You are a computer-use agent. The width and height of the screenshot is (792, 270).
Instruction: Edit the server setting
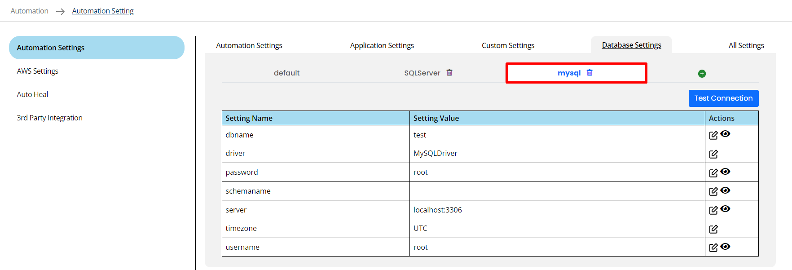click(x=713, y=210)
